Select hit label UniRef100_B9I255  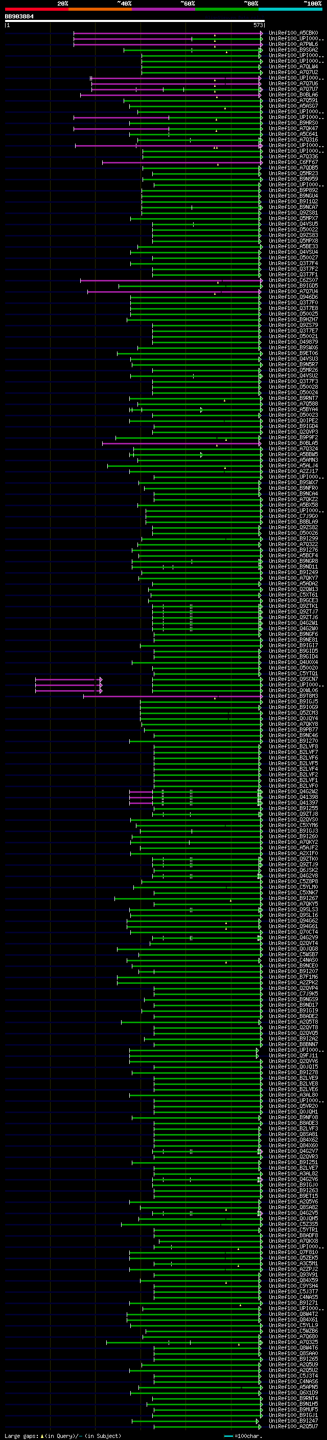(x=293, y=808)
